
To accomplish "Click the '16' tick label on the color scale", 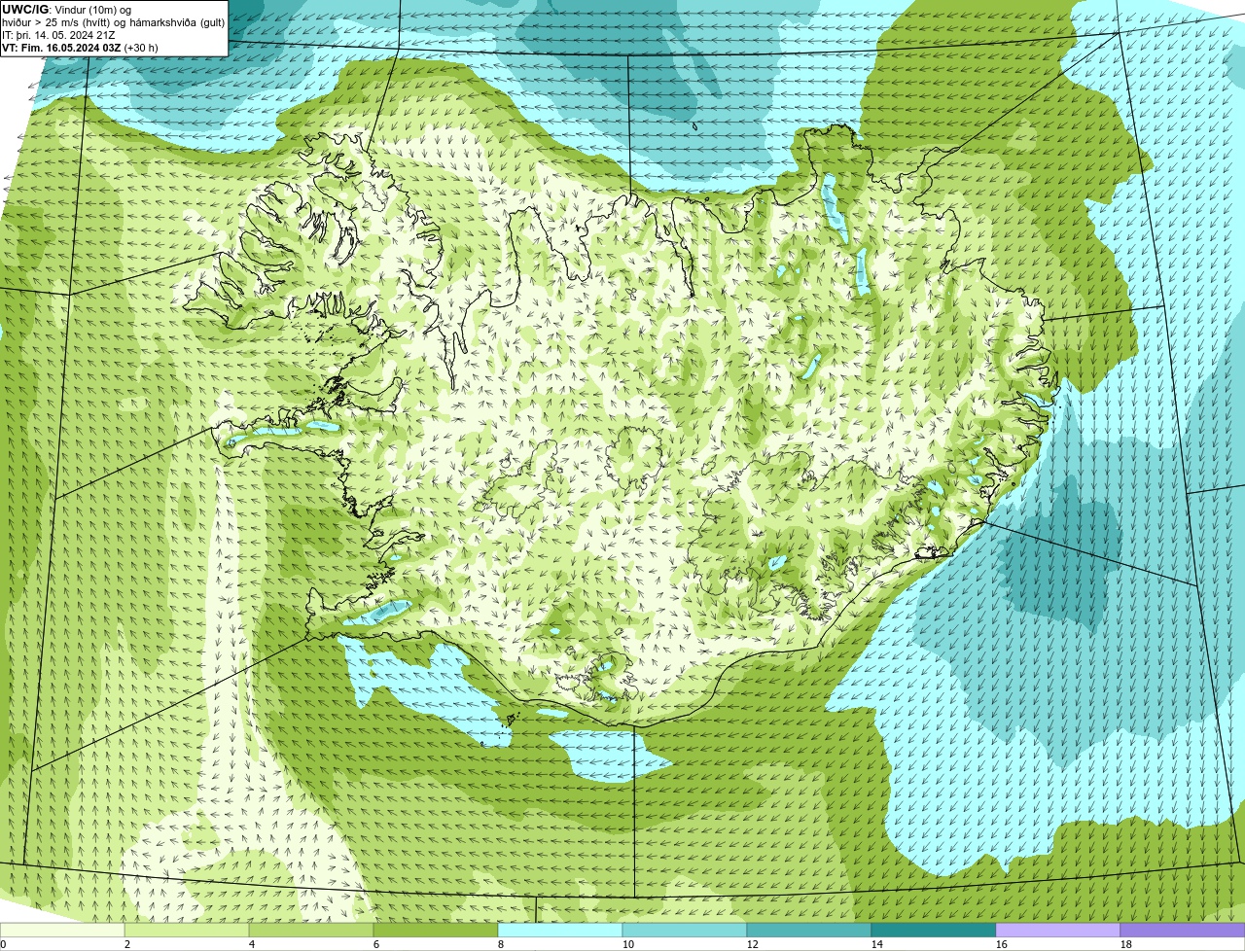I will (1002, 944).
